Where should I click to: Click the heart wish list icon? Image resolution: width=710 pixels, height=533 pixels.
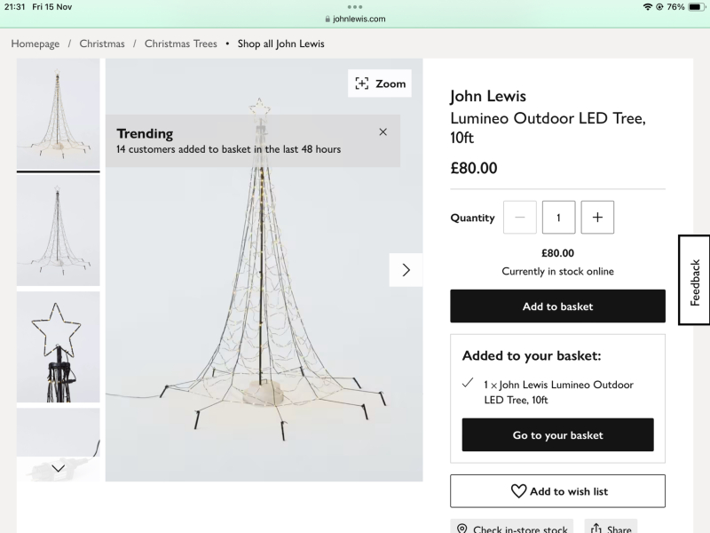518,491
